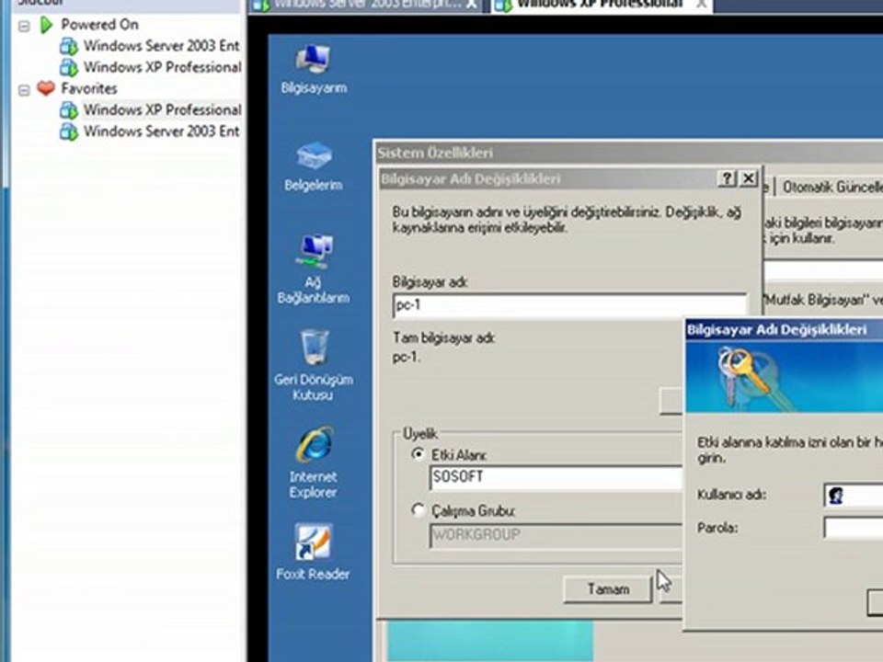Open Belgelerim desktop icon
The width and height of the screenshot is (883, 662).
(x=313, y=166)
